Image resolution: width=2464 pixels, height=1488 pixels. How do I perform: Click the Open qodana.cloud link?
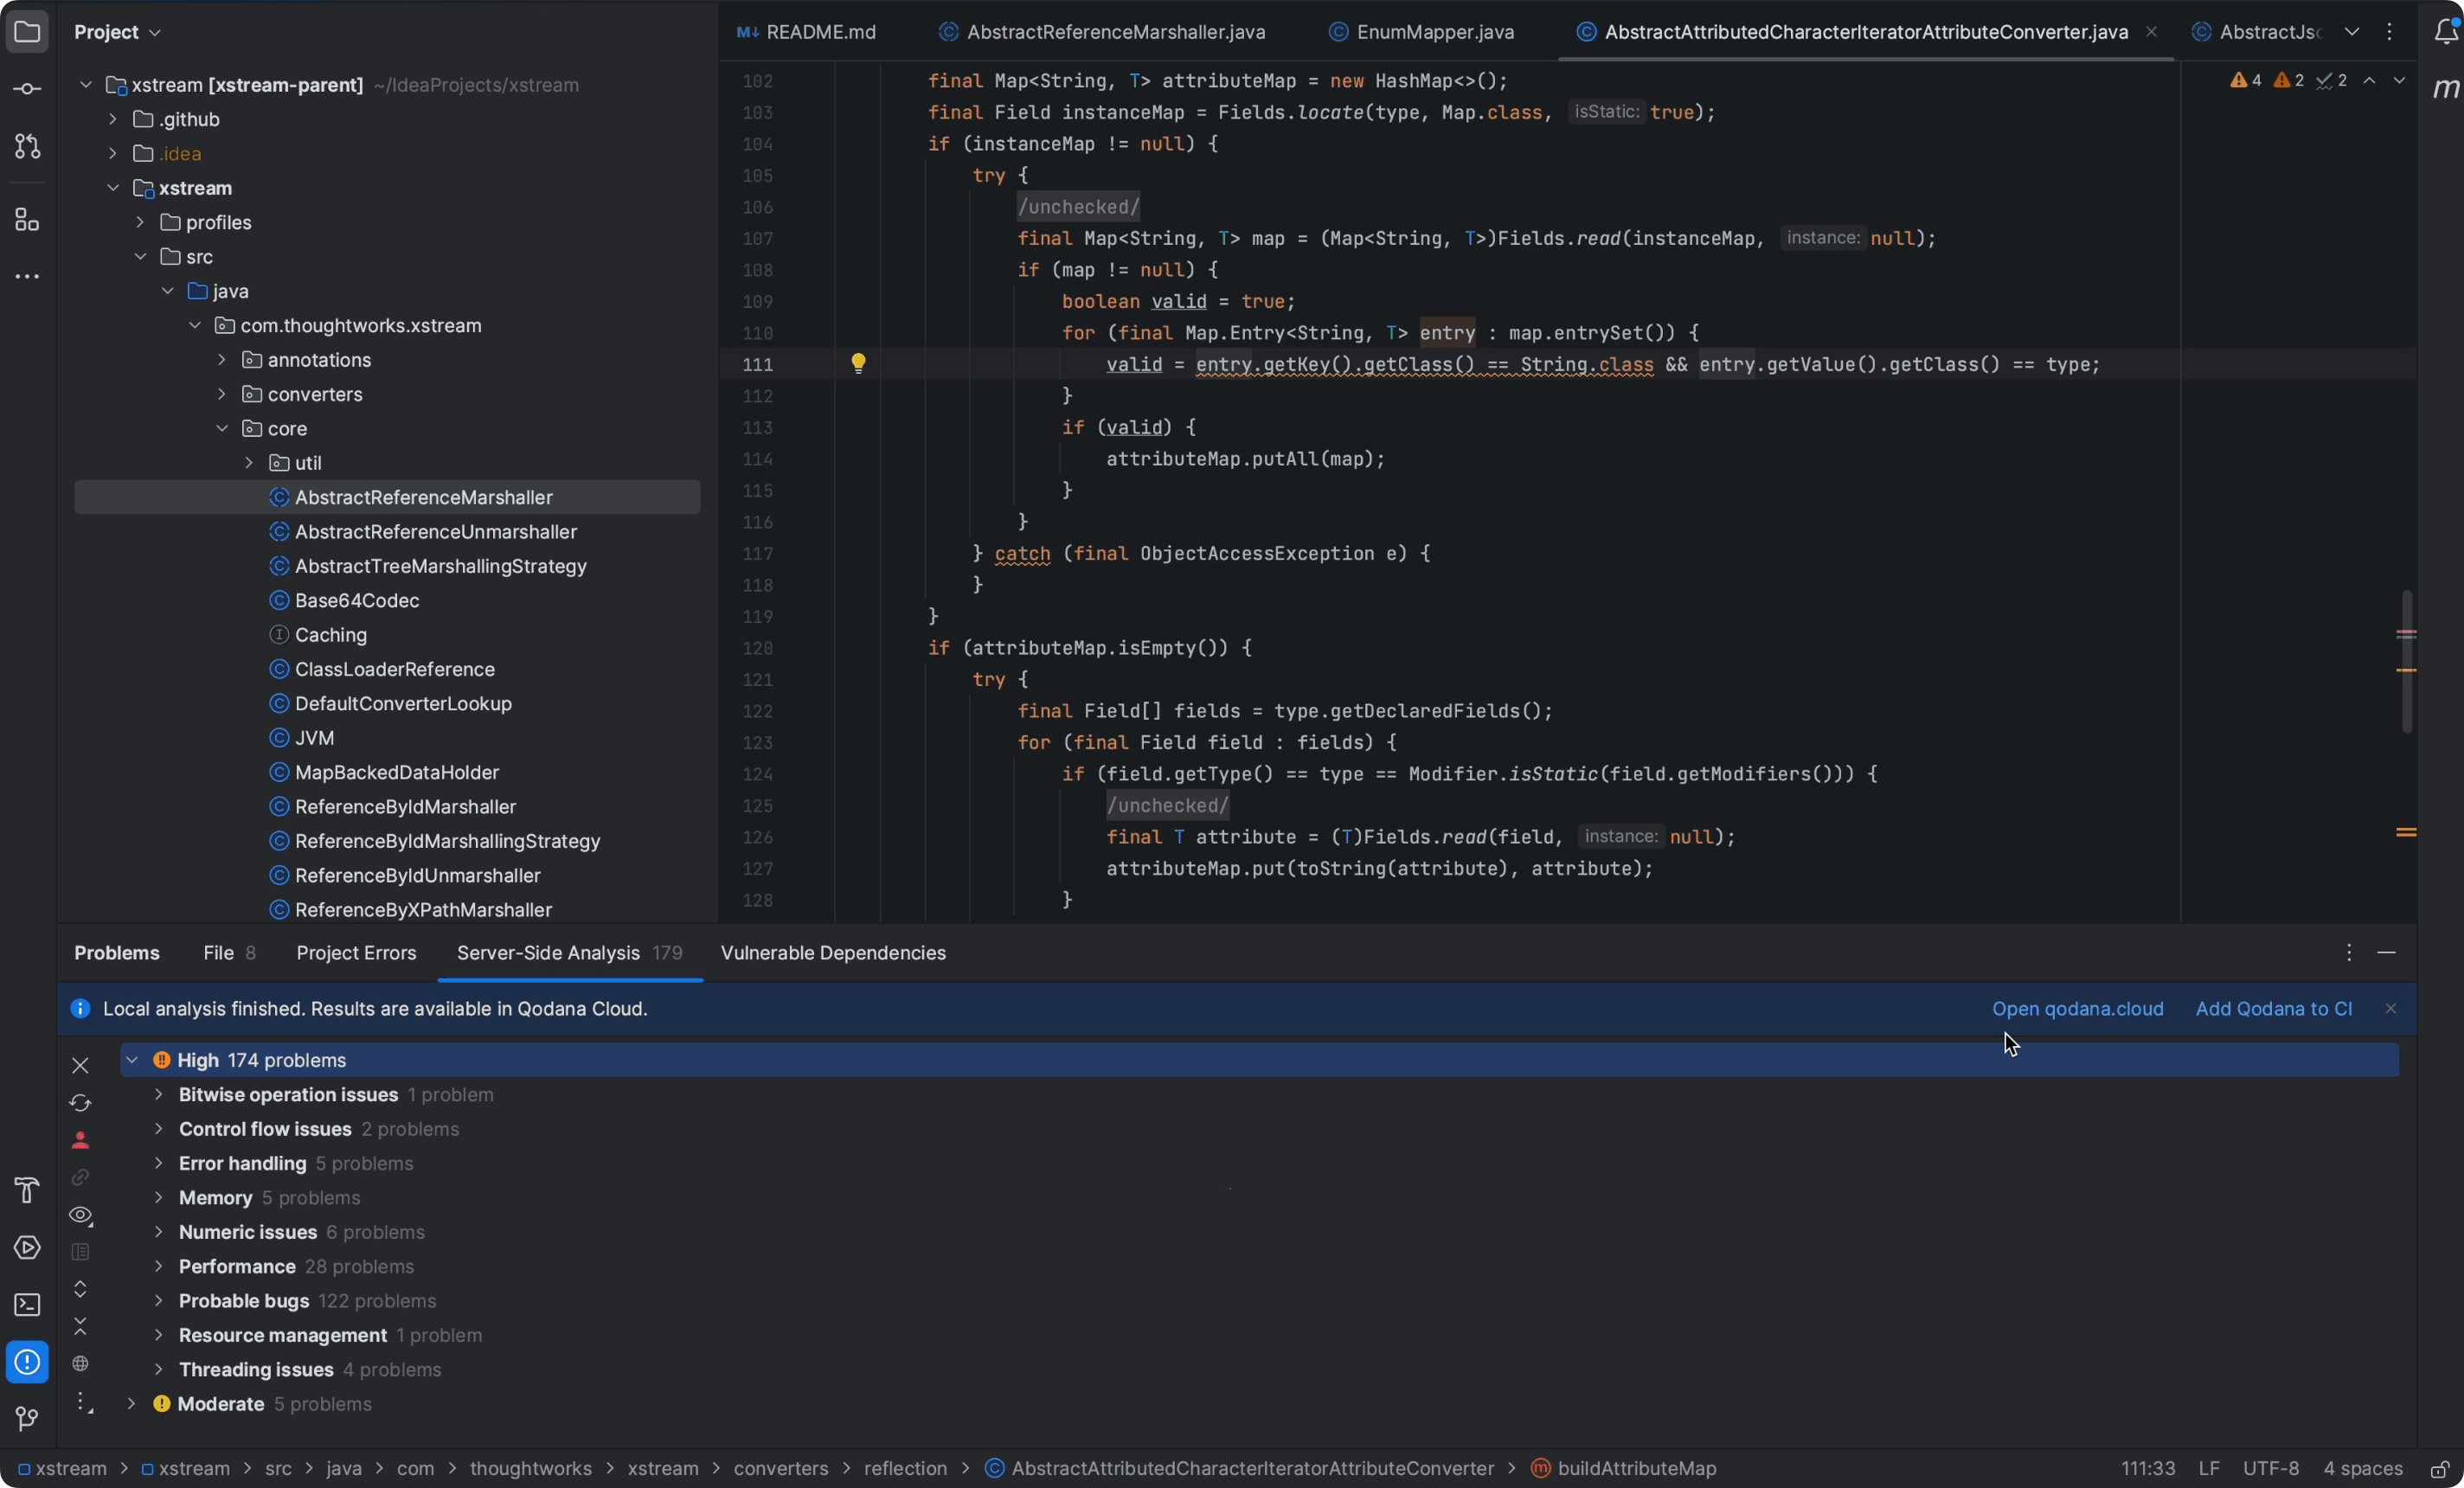tap(2077, 1009)
